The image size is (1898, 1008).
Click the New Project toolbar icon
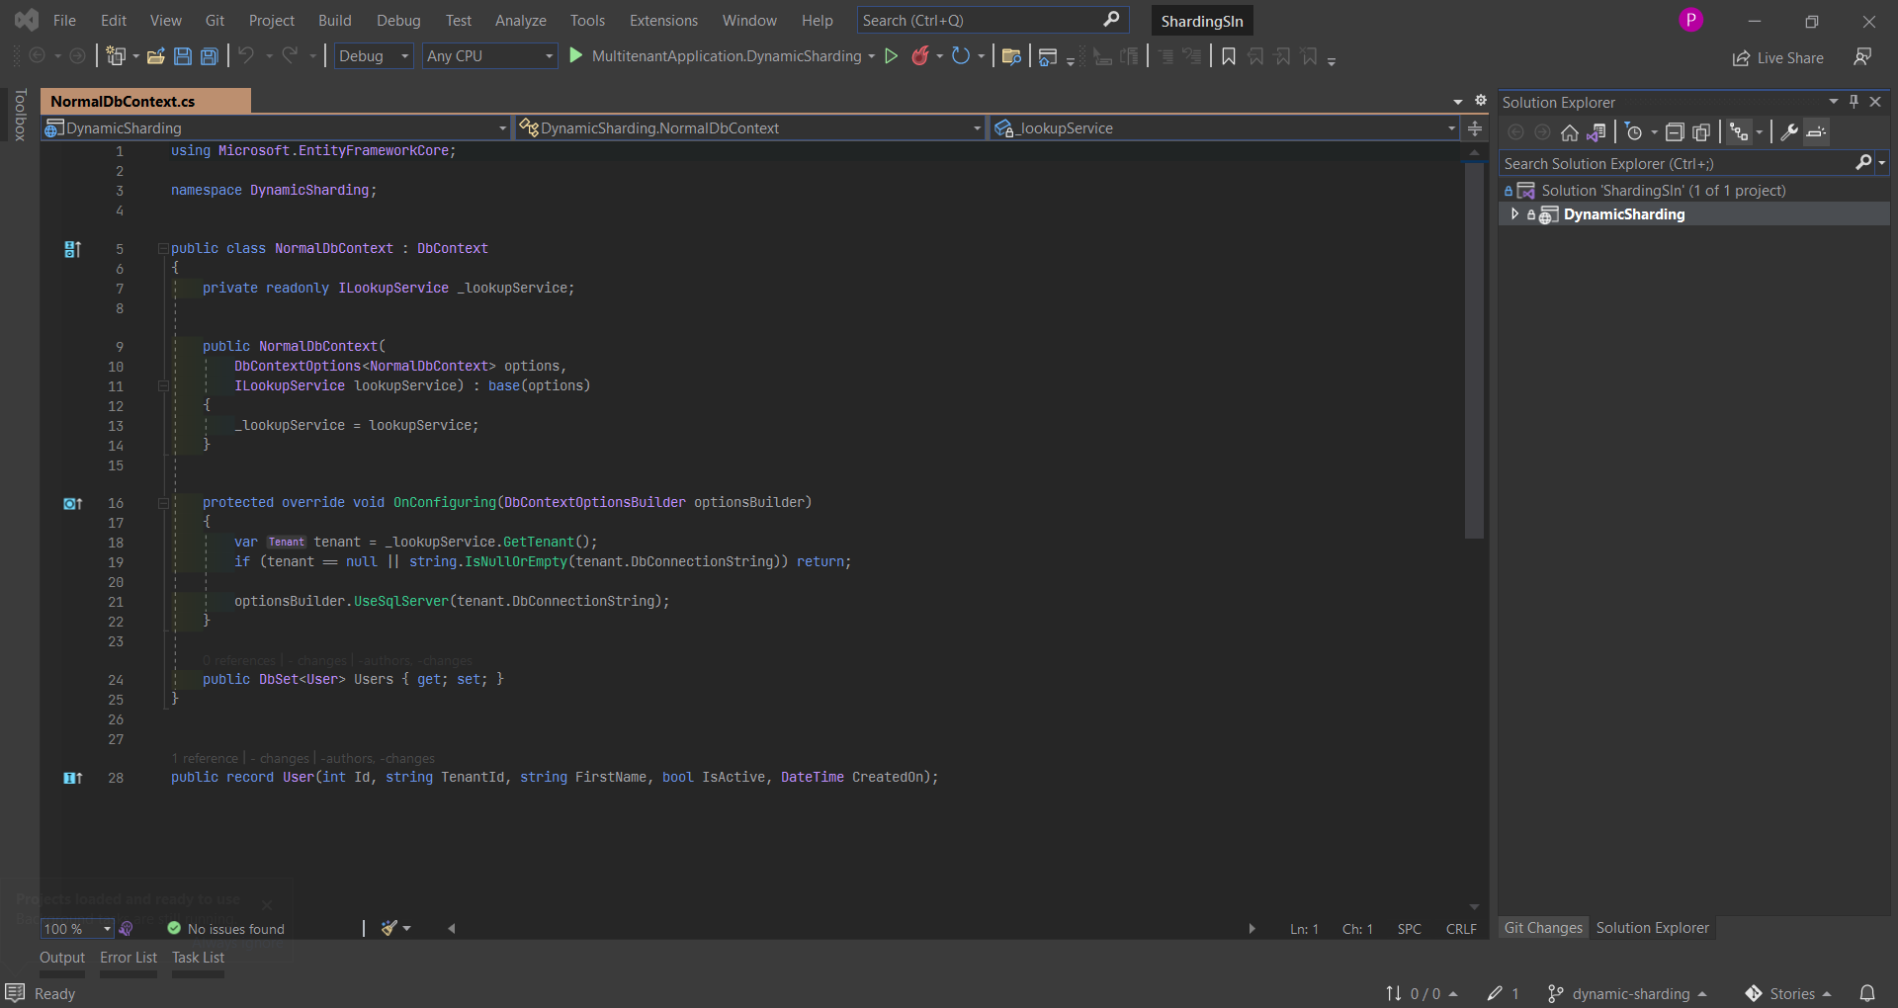pyautogui.click(x=116, y=56)
